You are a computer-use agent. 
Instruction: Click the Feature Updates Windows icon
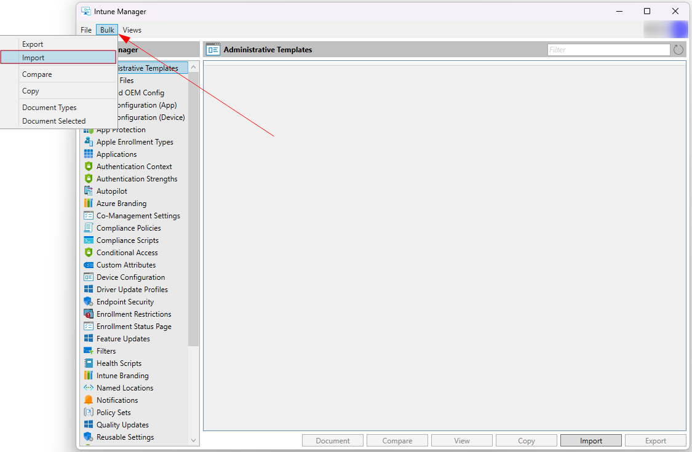coord(88,339)
